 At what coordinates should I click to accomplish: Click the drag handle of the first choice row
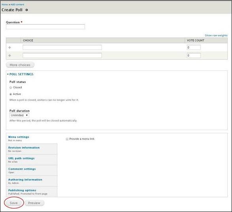click(9, 47)
